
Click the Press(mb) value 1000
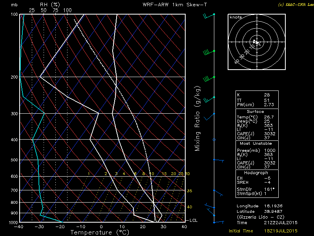point(270,150)
